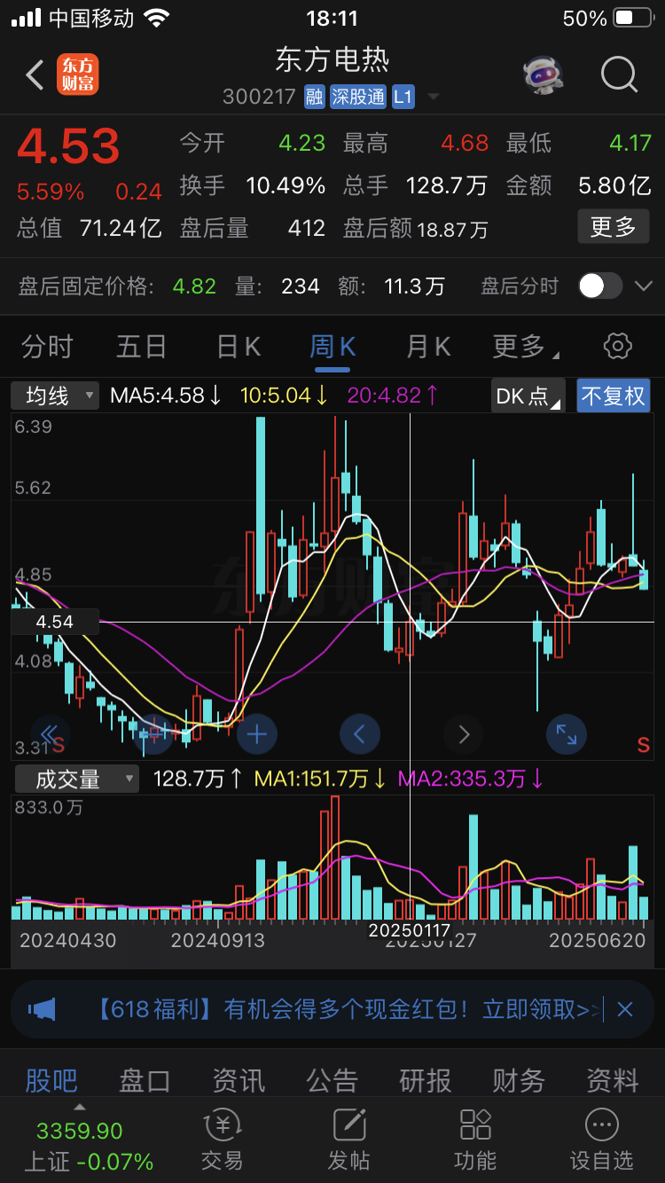Tap the Wi-Fi status icon
This screenshot has height=1183, width=665.
(x=156, y=18)
